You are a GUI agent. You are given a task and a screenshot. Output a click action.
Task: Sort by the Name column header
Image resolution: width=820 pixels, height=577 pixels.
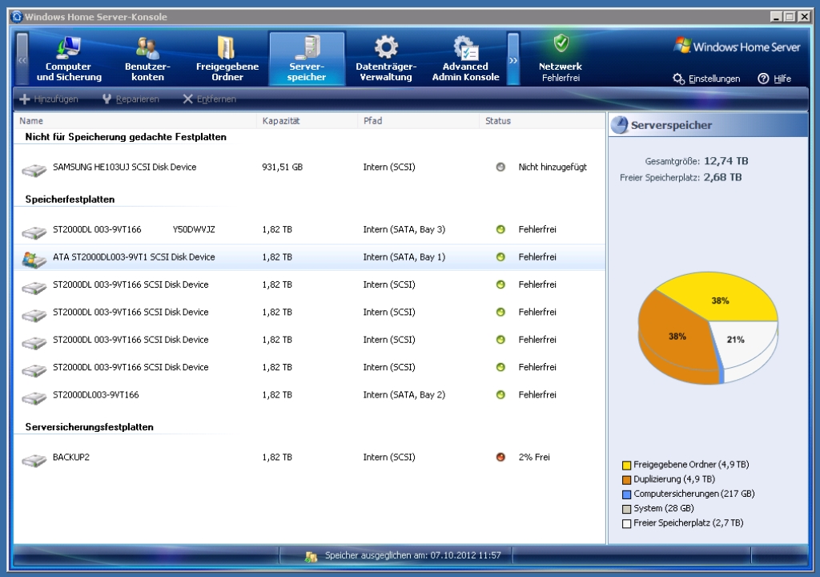[x=135, y=121]
